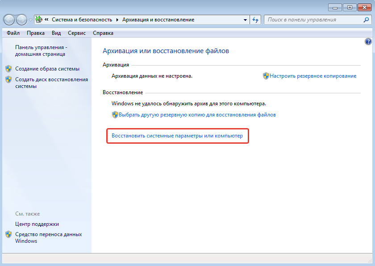Click the Архивация section label
The height and width of the screenshot is (266, 375).
116,65
